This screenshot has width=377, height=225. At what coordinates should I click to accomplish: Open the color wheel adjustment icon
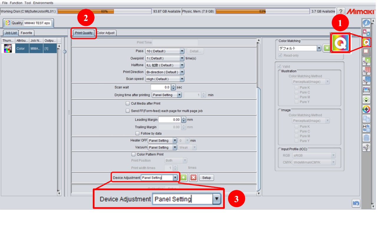pyautogui.click(x=366, y=109)
